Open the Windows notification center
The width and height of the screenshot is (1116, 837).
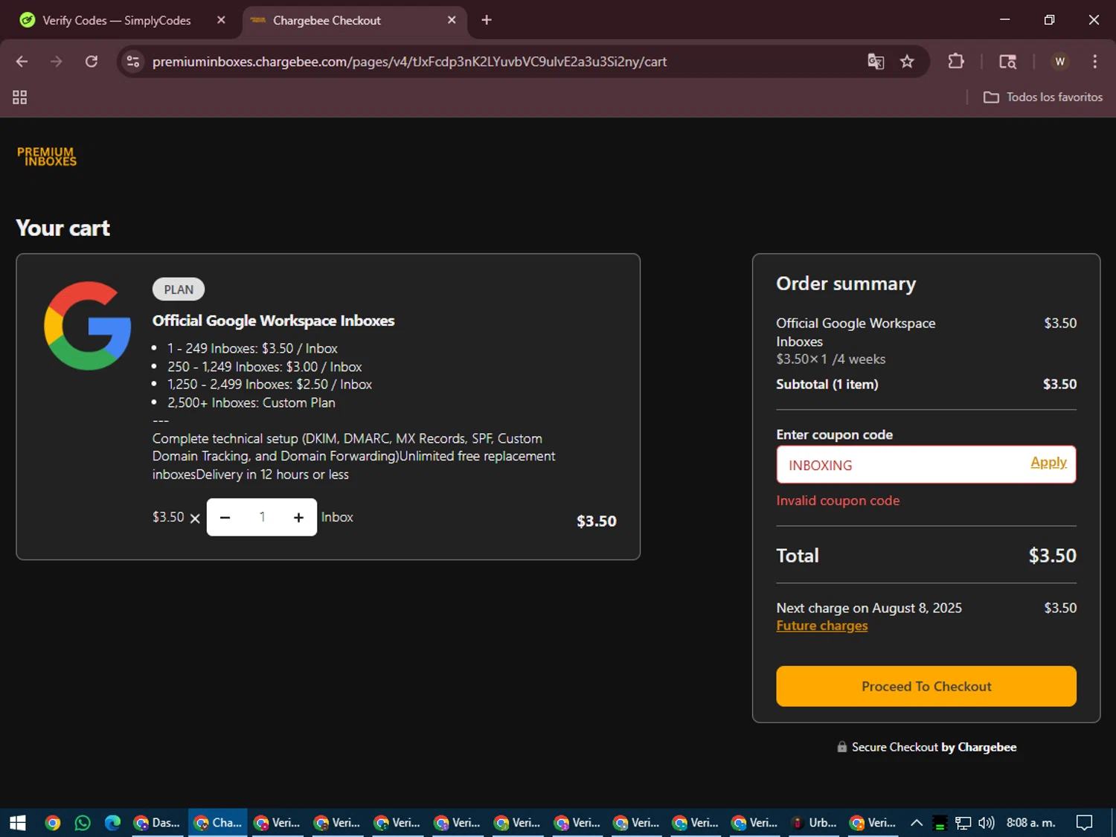pyautogui.click(x=1084, y=822)
